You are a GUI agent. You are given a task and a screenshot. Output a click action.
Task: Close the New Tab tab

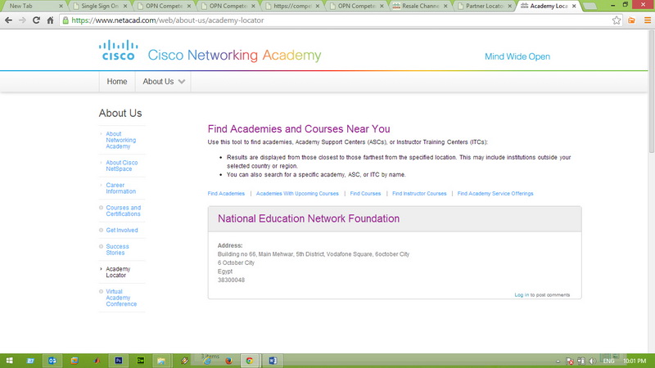[61, 6]
